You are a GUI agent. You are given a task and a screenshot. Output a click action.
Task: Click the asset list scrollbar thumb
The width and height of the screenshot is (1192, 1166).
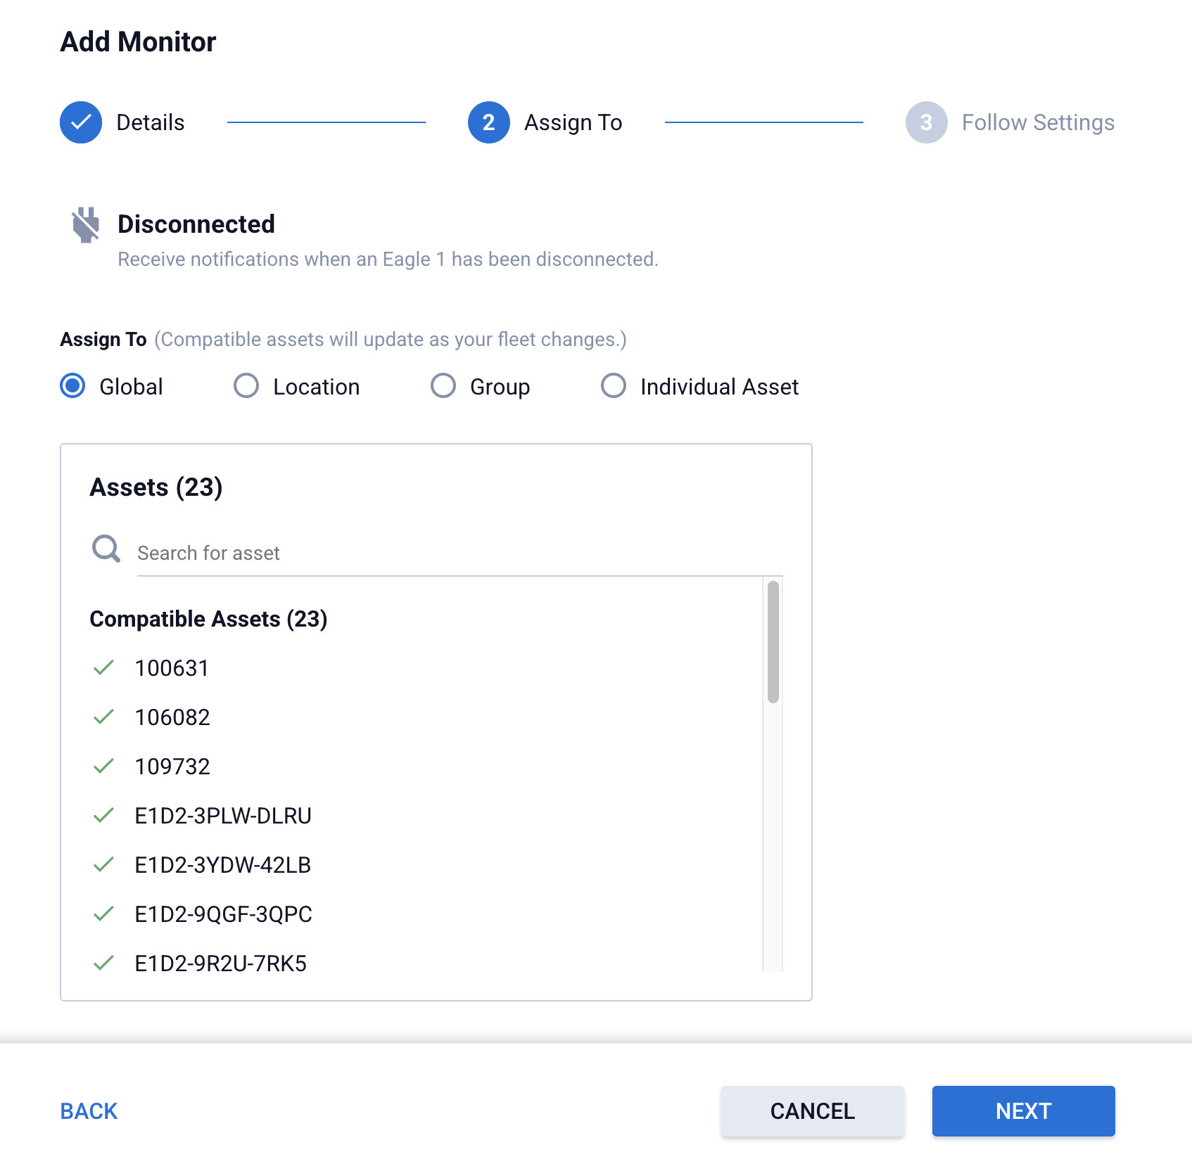[x=773, y=641]
